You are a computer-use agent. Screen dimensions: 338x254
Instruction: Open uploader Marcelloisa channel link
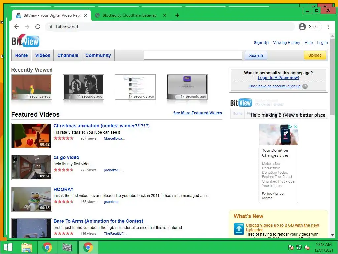[x=114, y=138]
